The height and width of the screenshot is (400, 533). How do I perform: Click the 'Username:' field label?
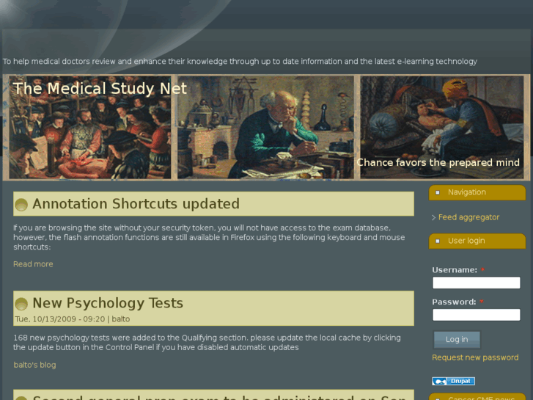tap(455, 270)
